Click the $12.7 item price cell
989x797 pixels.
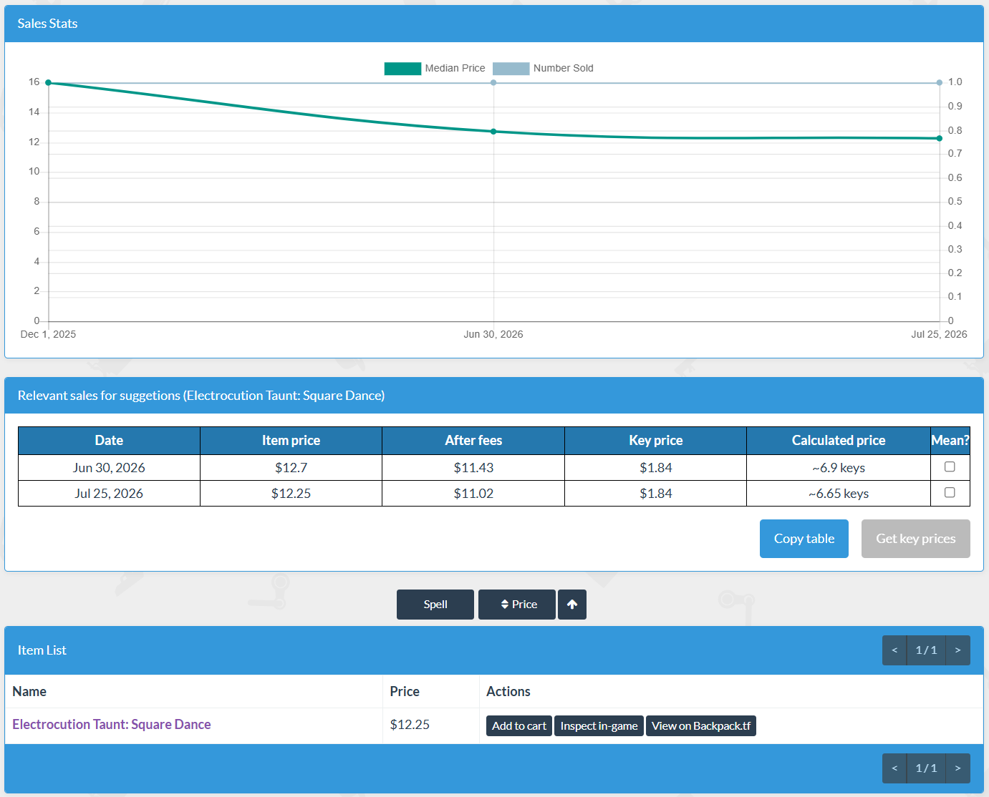click(291, 468)
